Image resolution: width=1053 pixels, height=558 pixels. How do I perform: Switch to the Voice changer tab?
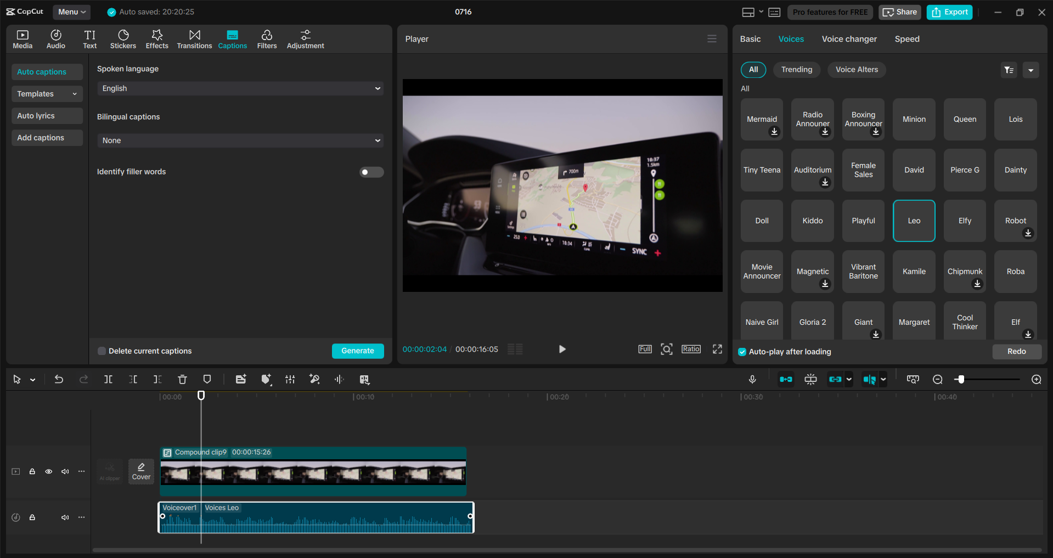(849, 38)
